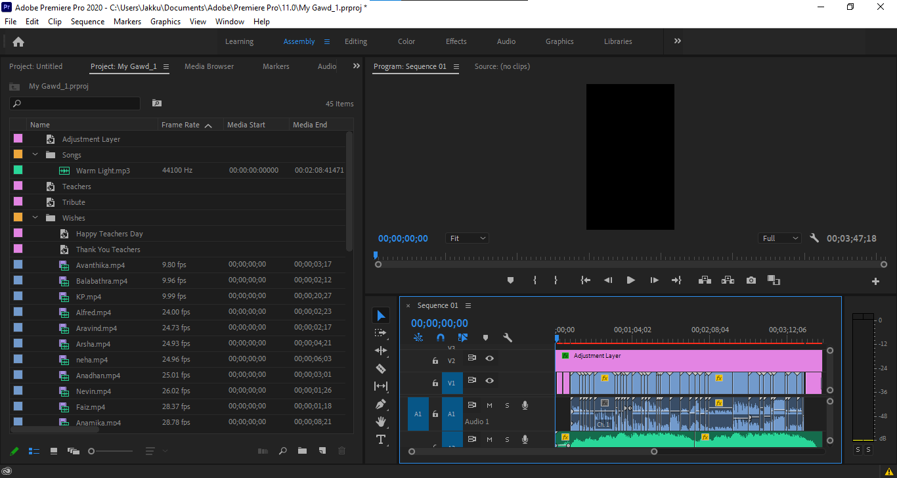This screenshot has height=478, width=897.
Task: Click the project search input field
Action: (x=75, y=104)
